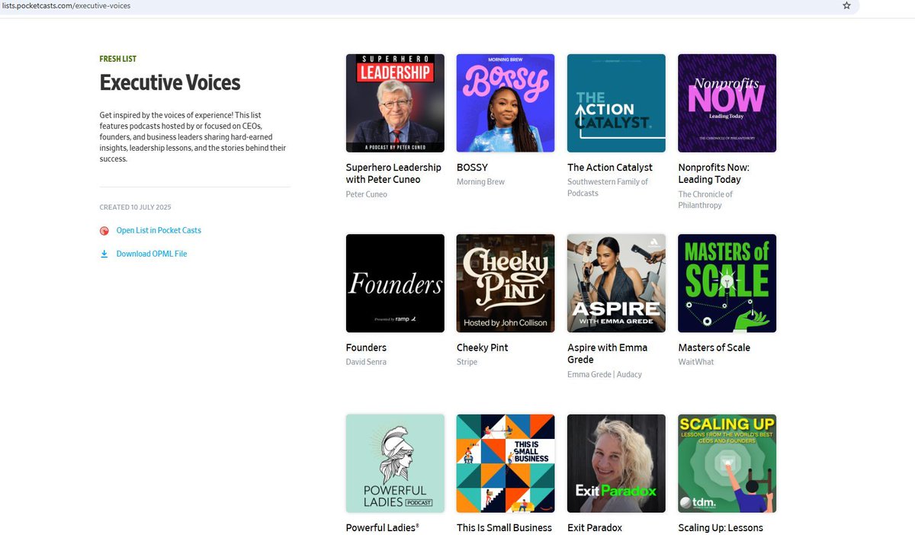Click 'This Is Small Business' title
This screenshot has height=535, width=915.
click(x=504, y=527)
